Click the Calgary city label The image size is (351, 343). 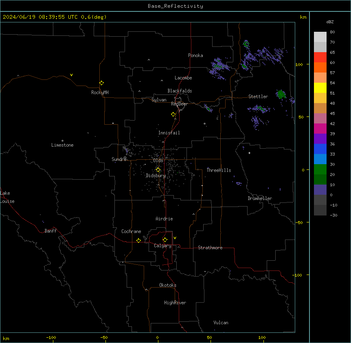click(163, 246)
